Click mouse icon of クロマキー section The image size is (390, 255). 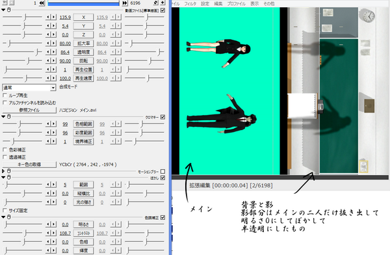pyautogui.click(x=9, y=116)
